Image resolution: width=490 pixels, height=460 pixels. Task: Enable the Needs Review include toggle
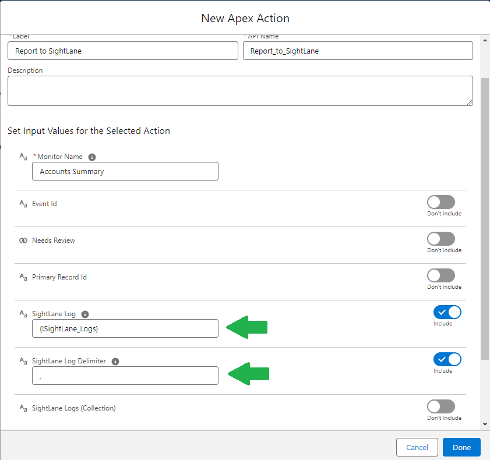click(x=441, y=239)
